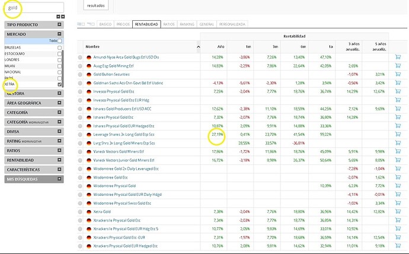The image size is (409, 254).
Task: Uncheck the XETRA market checkbox
Action: [59, 84]
